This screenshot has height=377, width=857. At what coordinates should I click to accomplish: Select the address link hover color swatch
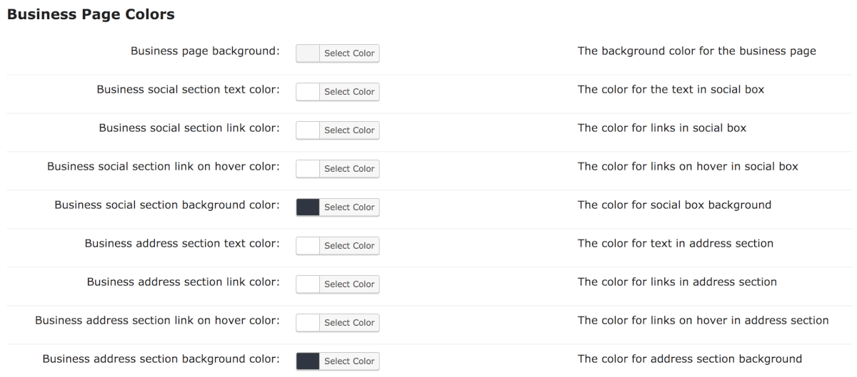[308, 323]
